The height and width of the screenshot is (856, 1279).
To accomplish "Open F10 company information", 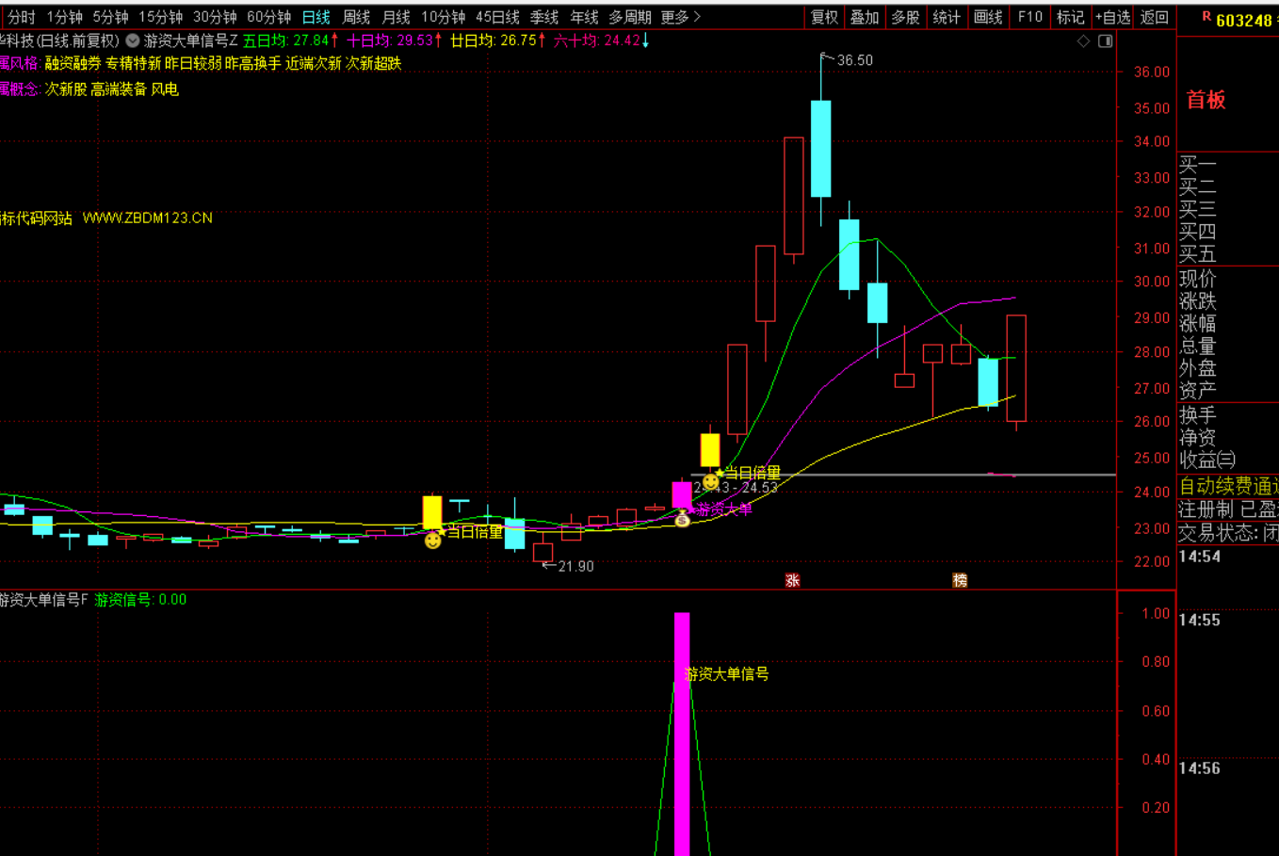I will pos(1029,17).
